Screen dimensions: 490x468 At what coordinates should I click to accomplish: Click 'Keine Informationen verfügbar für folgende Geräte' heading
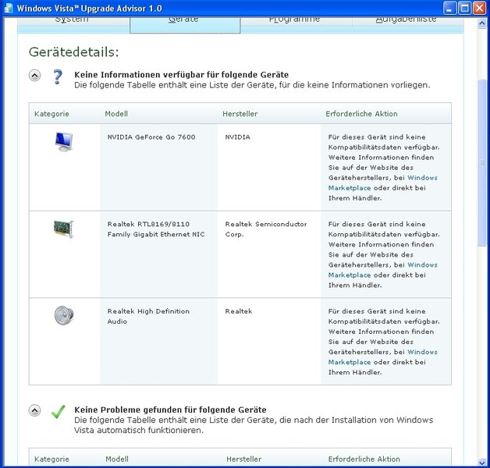click(x=181, y=75)
